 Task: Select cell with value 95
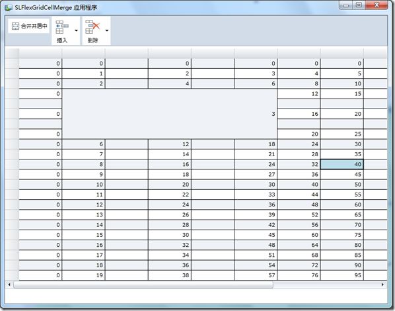click(x=342, y=275)
